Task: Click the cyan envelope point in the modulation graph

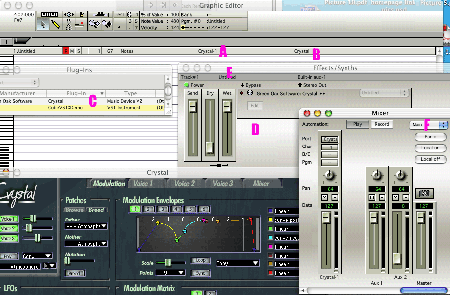Action: pyautogui.click(x=185, y=231)
